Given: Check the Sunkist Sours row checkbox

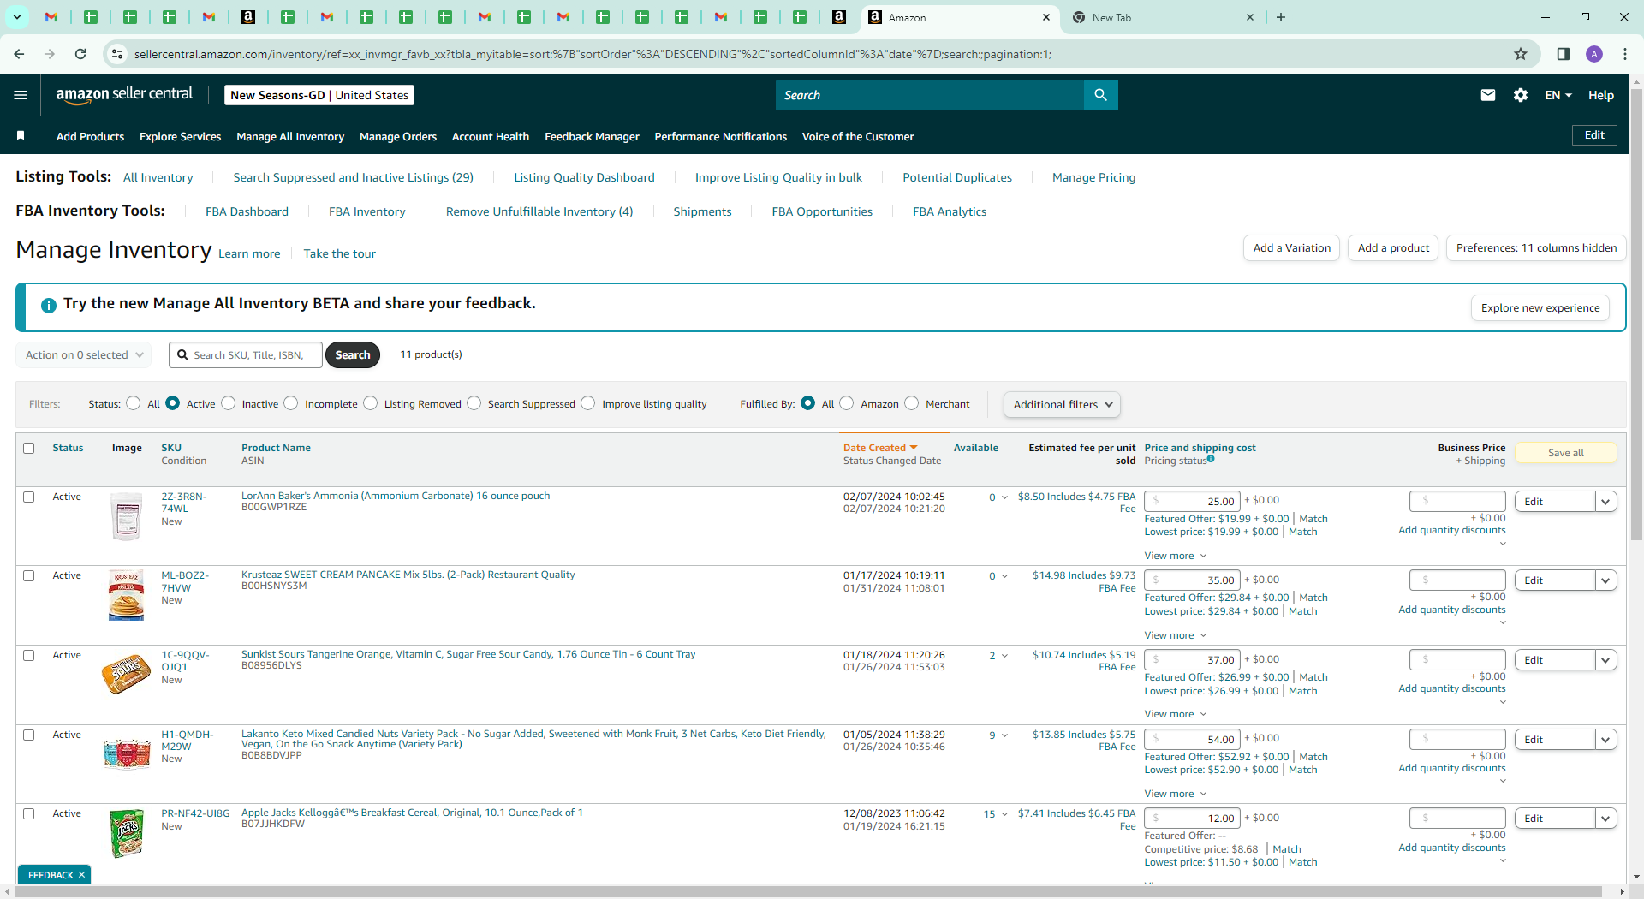Looking at the screenshot, I should pos(29,655).
